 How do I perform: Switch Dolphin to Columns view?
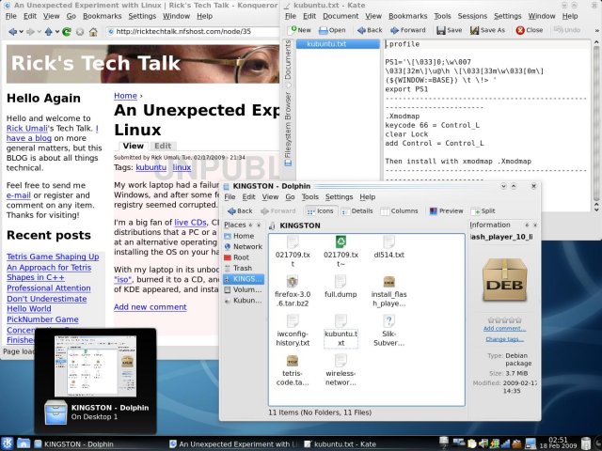399,210
